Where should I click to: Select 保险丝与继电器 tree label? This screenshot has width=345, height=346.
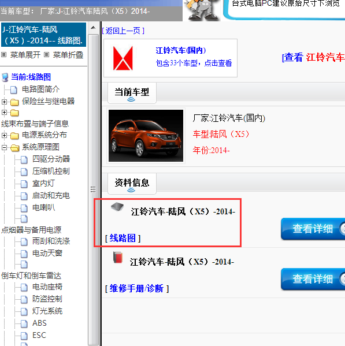48,101
